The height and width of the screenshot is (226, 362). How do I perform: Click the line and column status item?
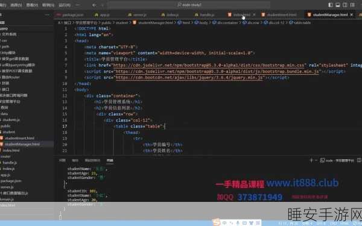click(x=288, y=223)
